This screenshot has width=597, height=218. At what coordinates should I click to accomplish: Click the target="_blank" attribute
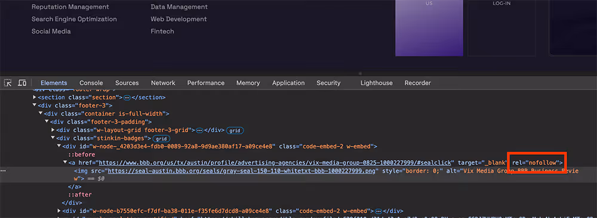(x=482, y=163)
